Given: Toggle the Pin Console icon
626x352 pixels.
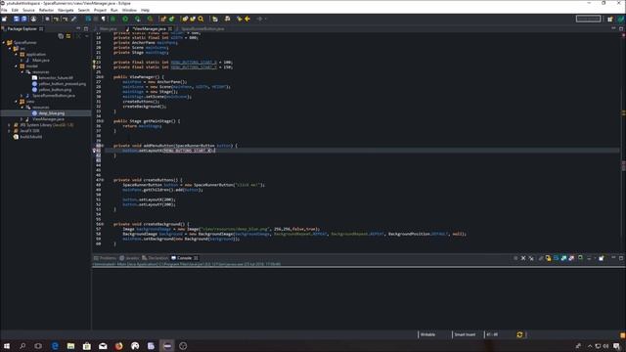Looking at the screenshot, I should 580,258.
